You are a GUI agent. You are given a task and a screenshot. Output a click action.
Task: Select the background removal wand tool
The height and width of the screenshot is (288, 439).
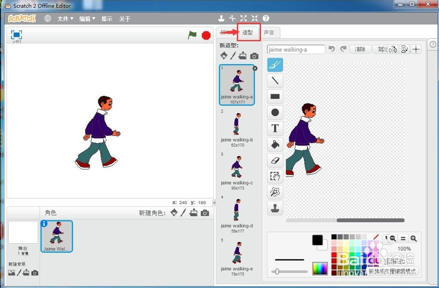point(275,192)
